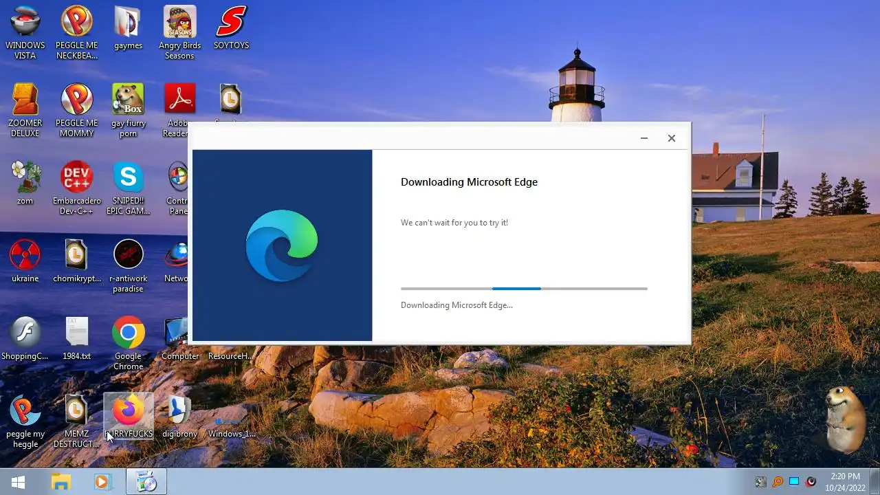Switch to the active installer taskbar button
Screen dimensions: 880x495
point(146,482)
